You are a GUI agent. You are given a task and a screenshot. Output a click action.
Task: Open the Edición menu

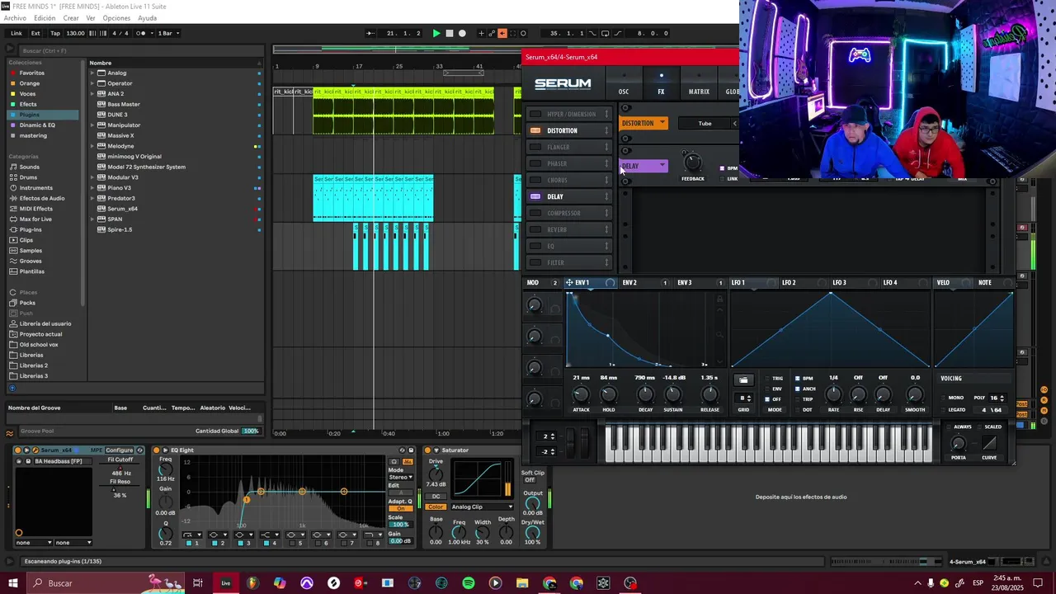click(x=45, y=18)
